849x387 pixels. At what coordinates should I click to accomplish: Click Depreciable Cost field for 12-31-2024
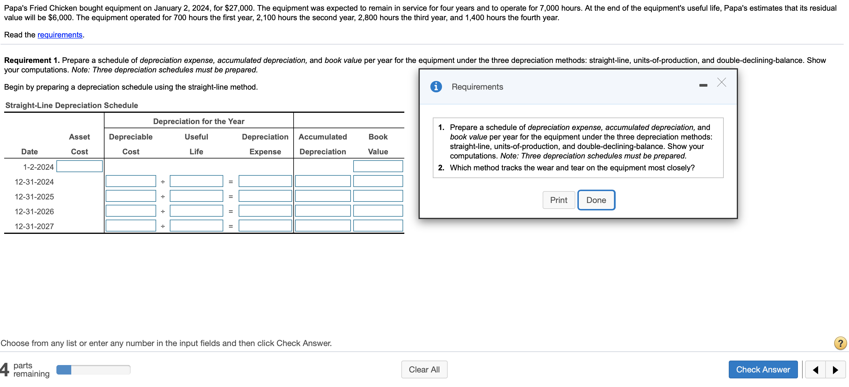(131, 181)
